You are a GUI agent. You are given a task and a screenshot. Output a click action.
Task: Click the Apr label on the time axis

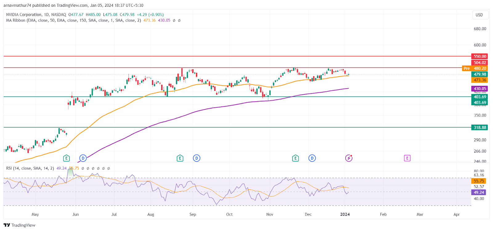(x=457, y=214)
